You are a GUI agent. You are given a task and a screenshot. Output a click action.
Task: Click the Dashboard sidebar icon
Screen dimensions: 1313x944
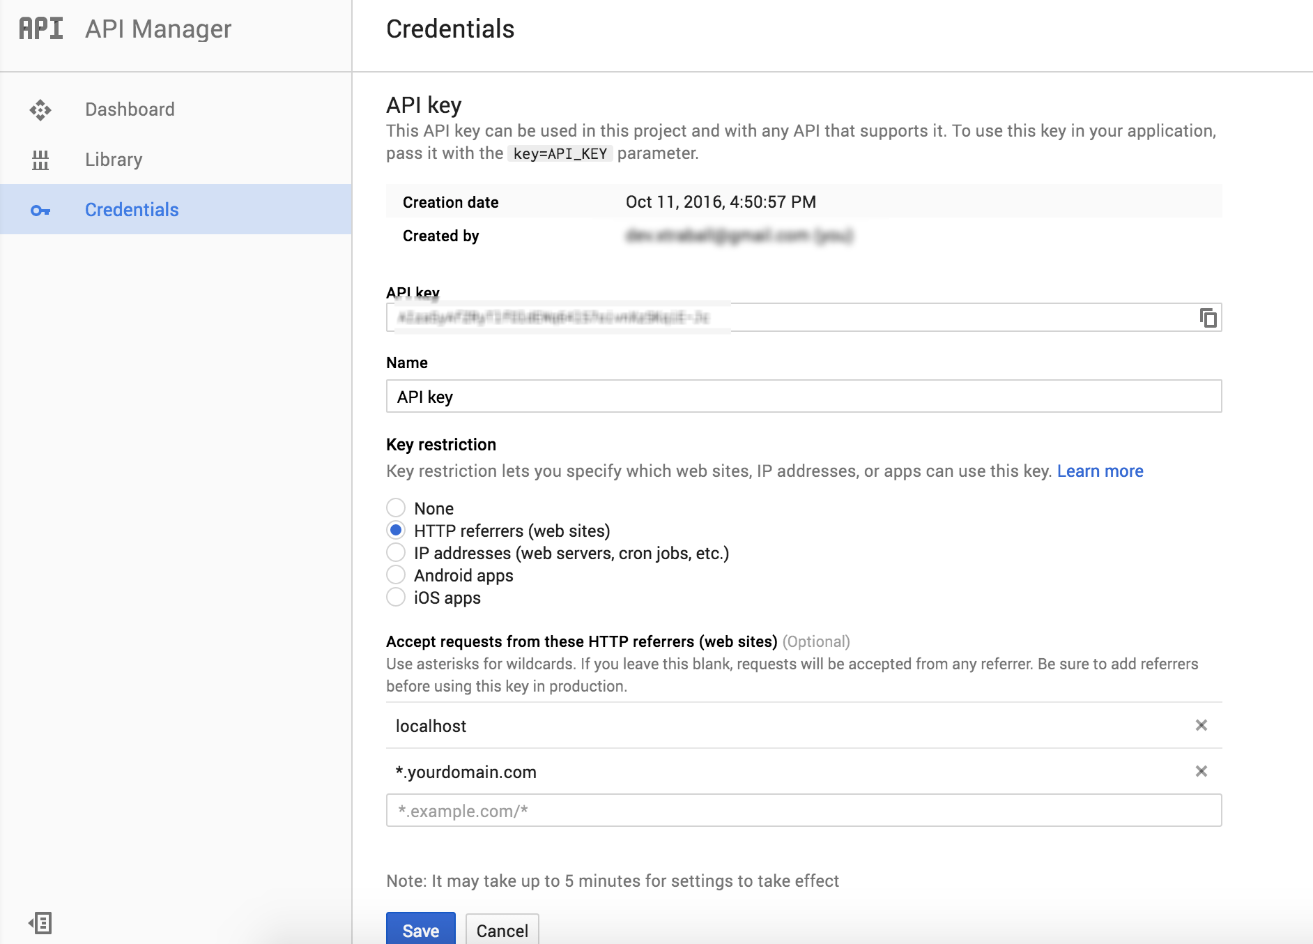(40, 109)
